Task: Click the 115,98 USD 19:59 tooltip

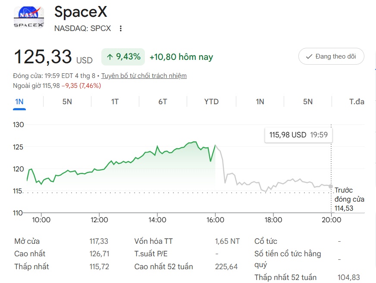Action: coord(298,135)
